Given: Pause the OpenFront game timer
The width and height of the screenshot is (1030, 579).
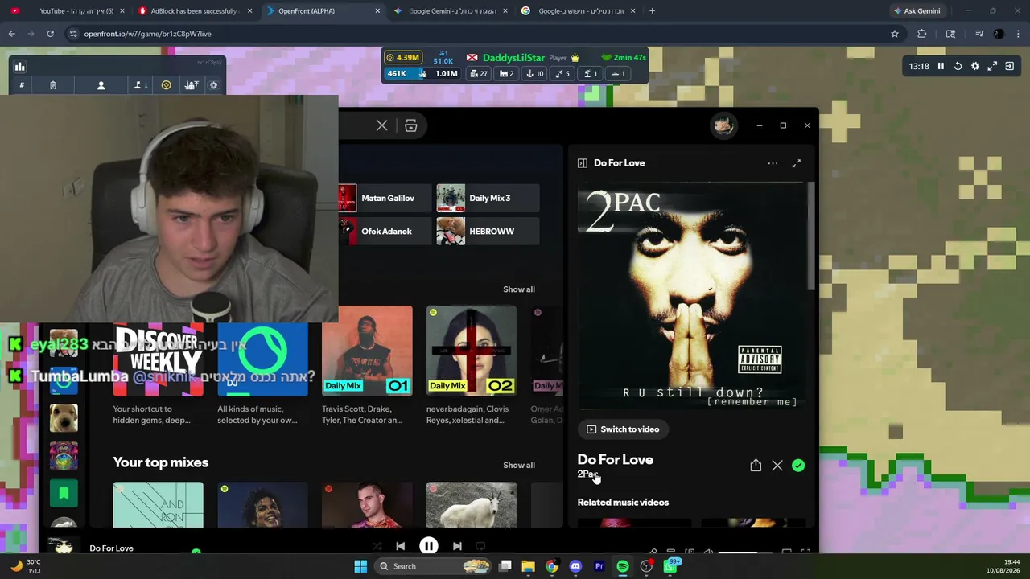Looking at the screenshot, I should (x=941, y=66).
